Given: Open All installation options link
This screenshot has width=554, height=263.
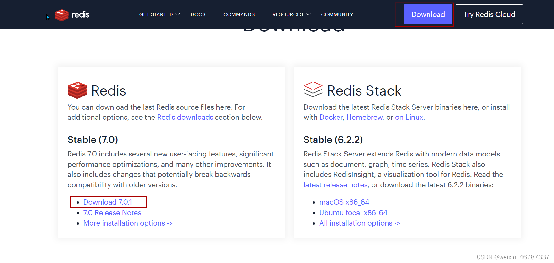Looking at the screenshot, I should [x=360, y=223].
